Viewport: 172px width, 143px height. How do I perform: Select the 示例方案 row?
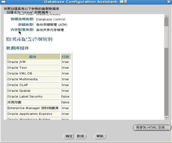[39, 102]
